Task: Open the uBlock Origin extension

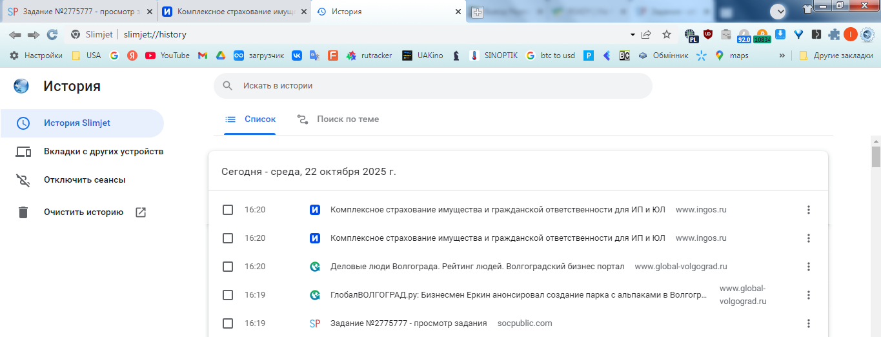Action: pos(708,34)
